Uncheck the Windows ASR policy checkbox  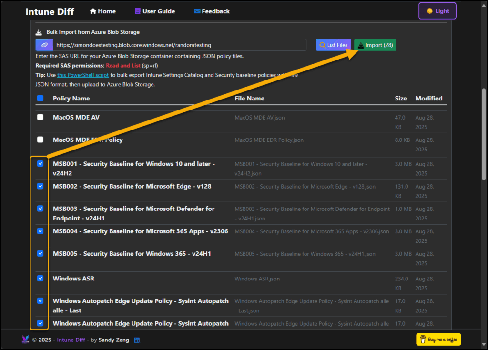tap(40, 278)
